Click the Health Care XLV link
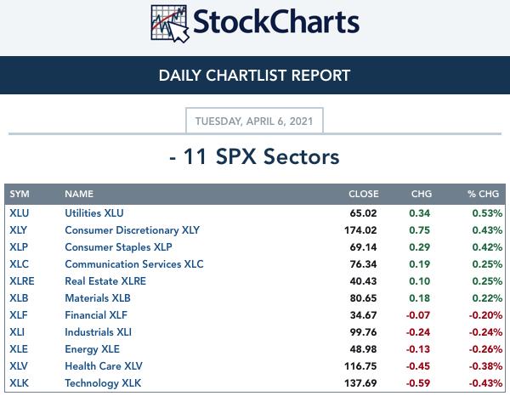Viewport: 510px width, 396px height. point(104,366)
